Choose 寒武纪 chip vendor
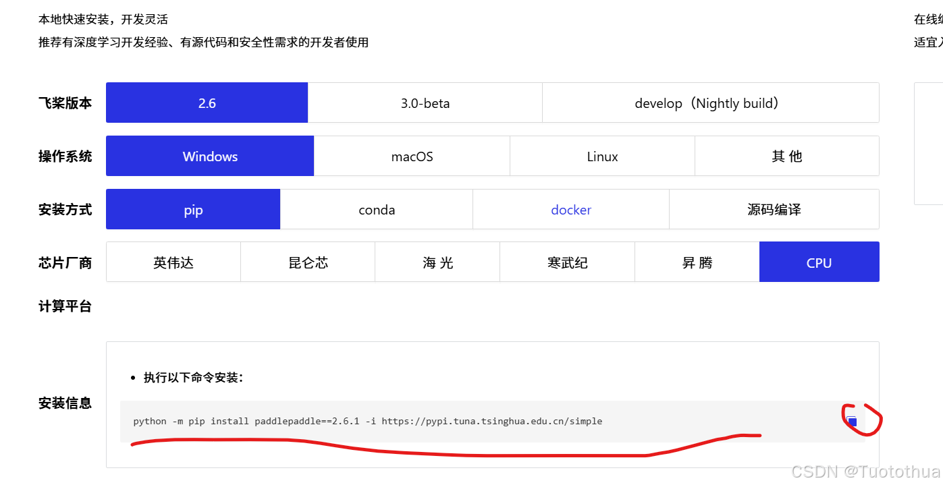The height and width of the screenshot is (487, 943). (567, 262)
